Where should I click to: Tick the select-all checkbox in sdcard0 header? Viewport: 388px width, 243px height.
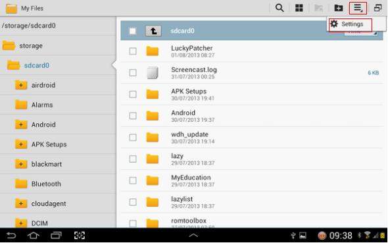[x=133, y=31]
